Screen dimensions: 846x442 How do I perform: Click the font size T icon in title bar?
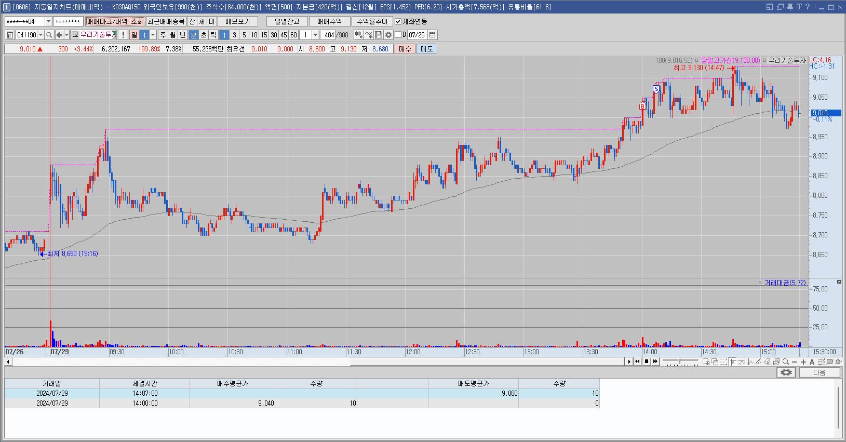799,7
